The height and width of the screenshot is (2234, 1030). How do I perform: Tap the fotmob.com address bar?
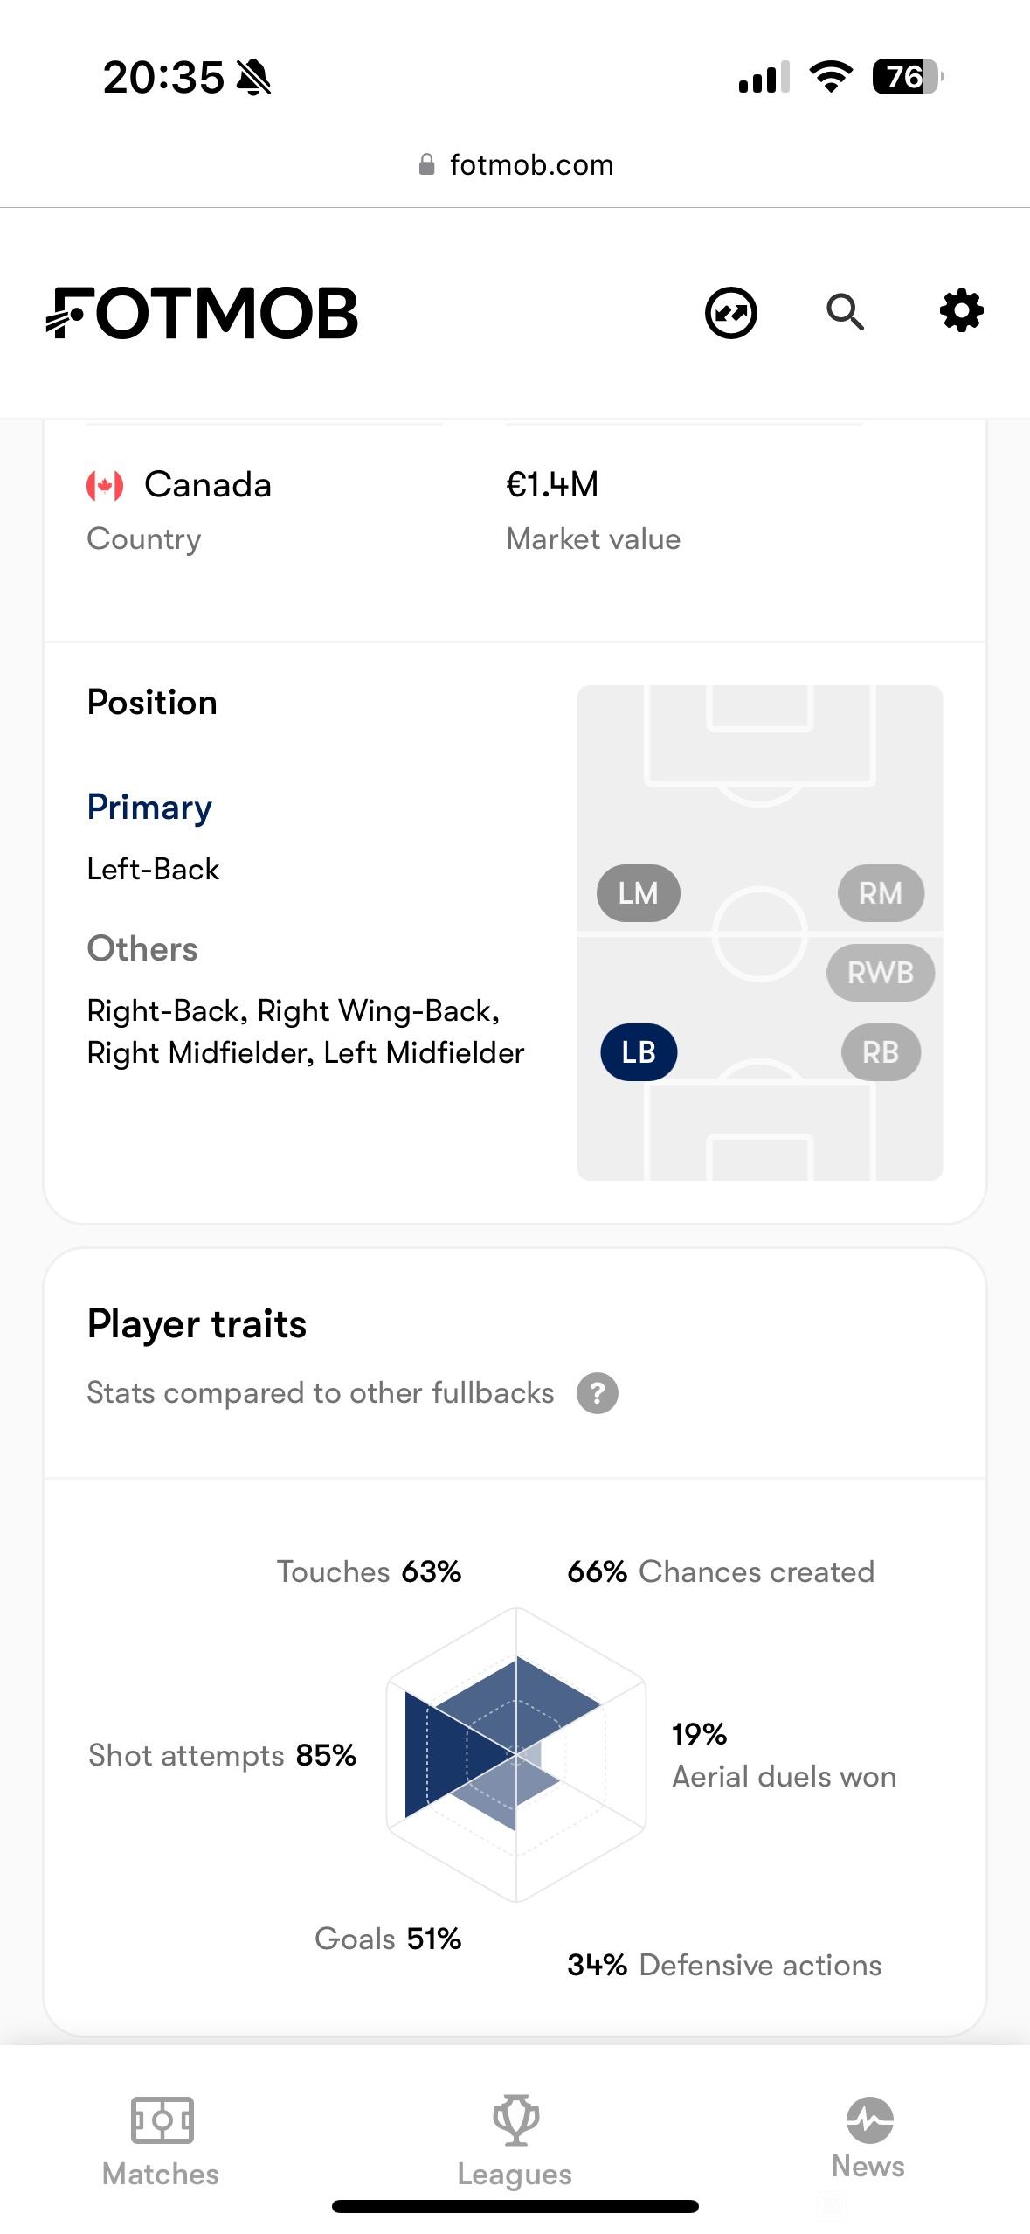pos(515,164)
